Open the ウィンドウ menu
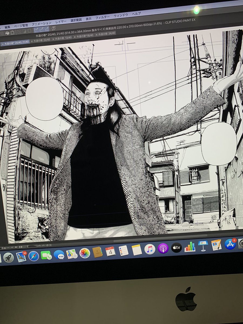The image size is (243, 324). (x=121, y=15)
